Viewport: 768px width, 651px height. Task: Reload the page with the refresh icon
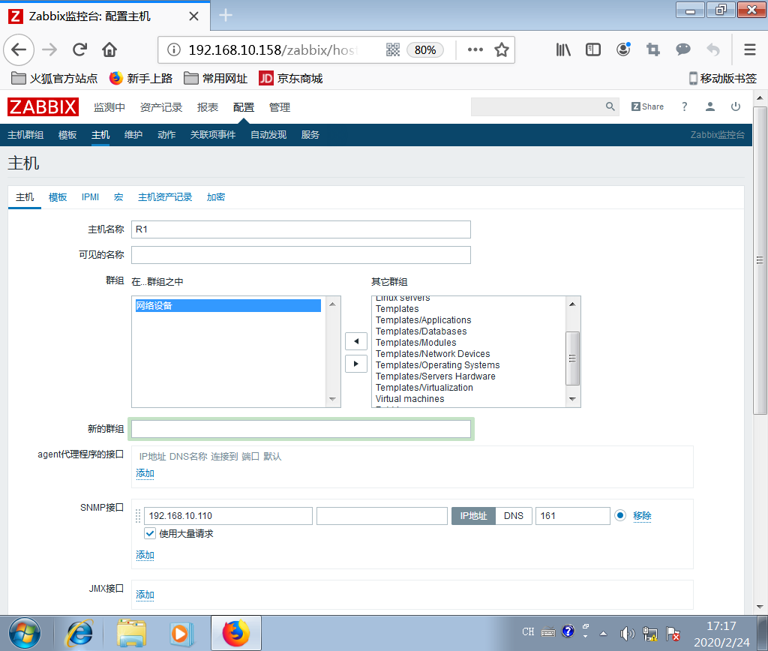pyautogui.click(x=79, y=49)
